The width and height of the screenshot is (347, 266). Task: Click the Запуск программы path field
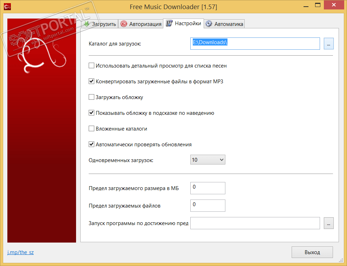click(x=255, y=223)
